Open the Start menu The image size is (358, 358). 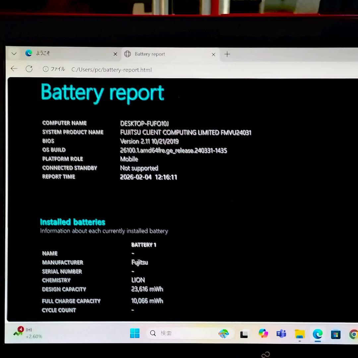pos(135,333)
